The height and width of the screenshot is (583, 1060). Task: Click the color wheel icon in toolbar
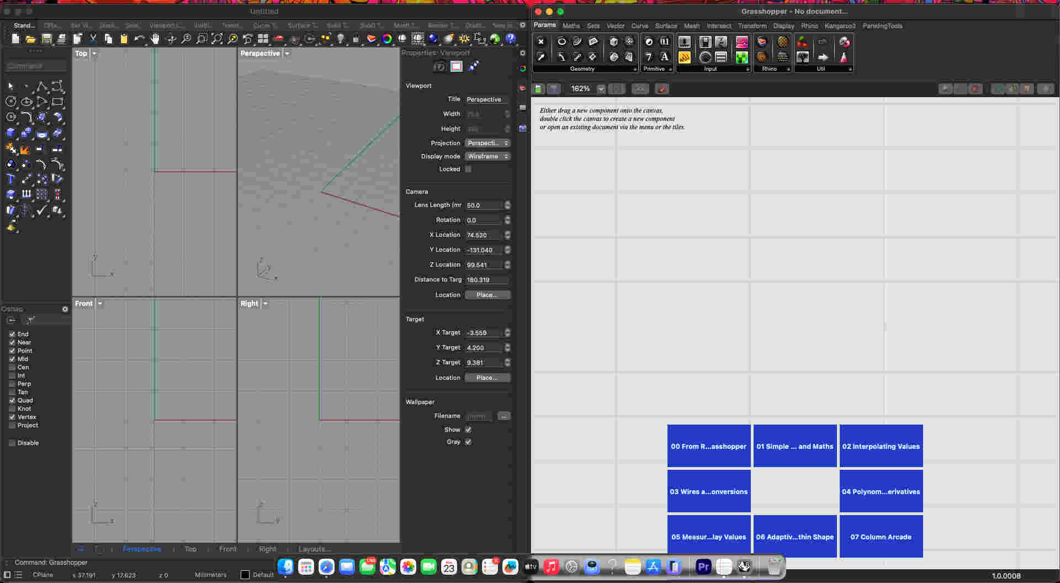coord(387,39)
